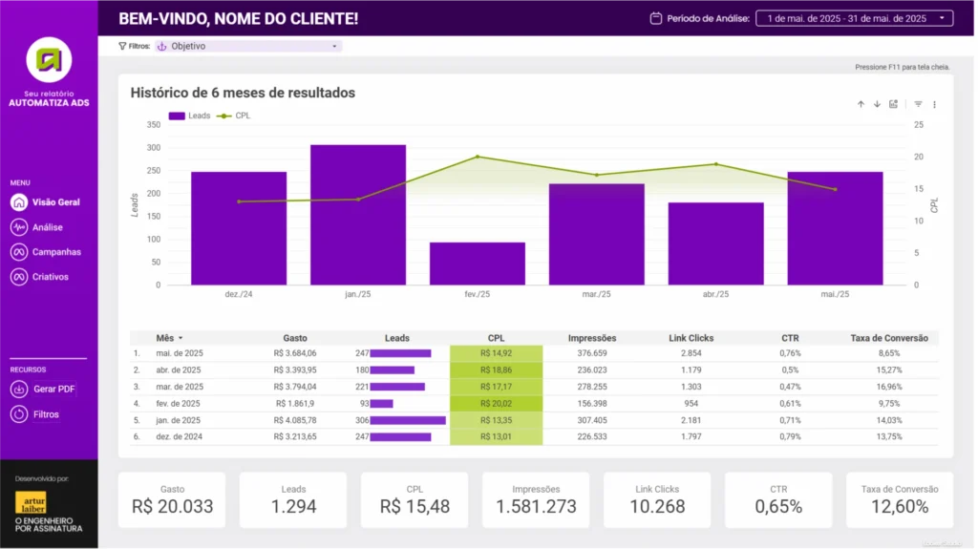The height and width of the screenshot is (549, 978).
Task: Go to Análise menu item
Action: click(x=48, y=227)
